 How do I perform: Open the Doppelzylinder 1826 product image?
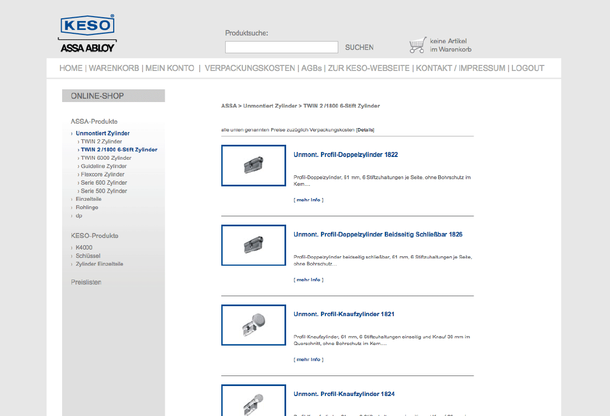[x=253, y=245]
